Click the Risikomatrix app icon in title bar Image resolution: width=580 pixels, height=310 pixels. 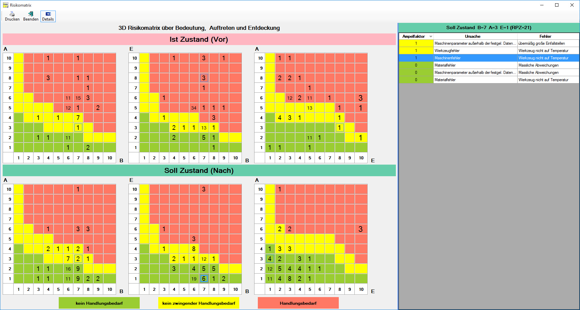pos(5,5)
